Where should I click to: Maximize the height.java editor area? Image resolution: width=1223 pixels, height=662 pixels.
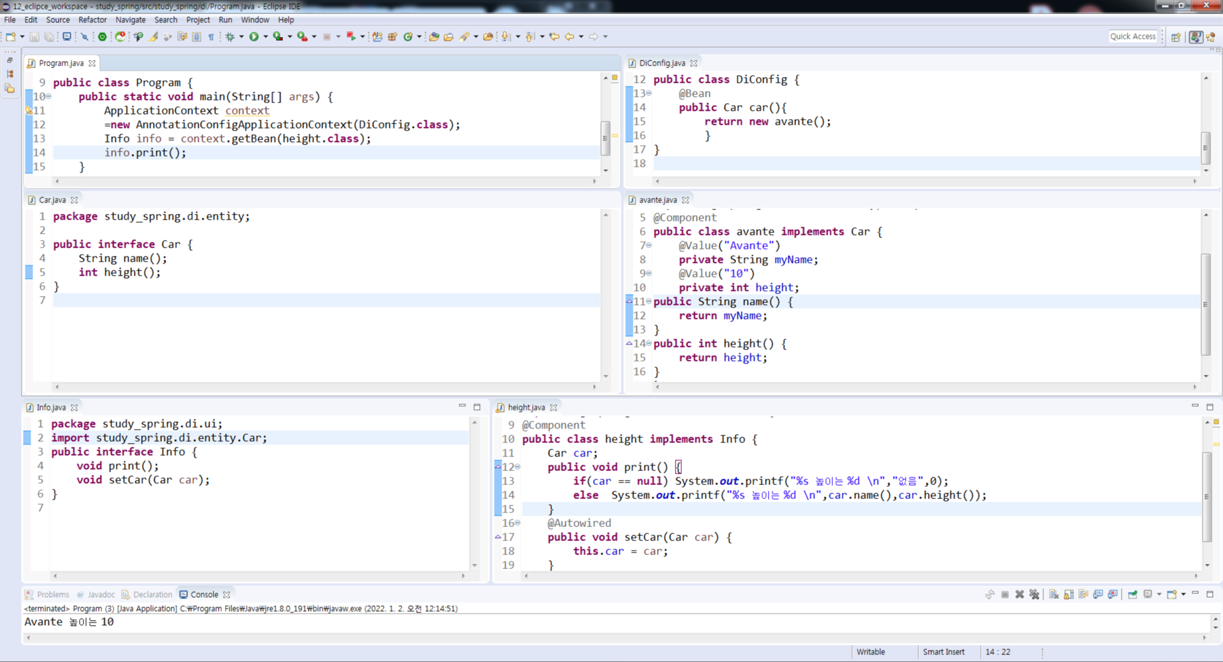[1210, 406]
